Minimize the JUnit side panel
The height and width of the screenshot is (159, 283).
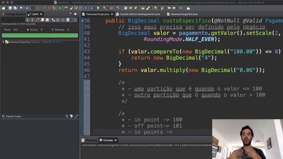[x=70, y=14]
